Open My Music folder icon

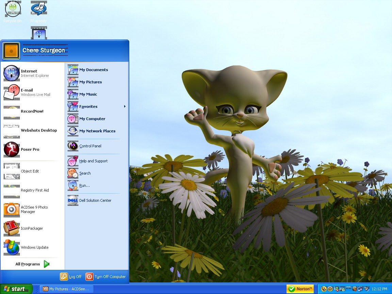[73, 94]
